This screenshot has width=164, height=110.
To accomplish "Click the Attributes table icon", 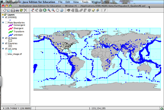I will (x=89, y=10).
